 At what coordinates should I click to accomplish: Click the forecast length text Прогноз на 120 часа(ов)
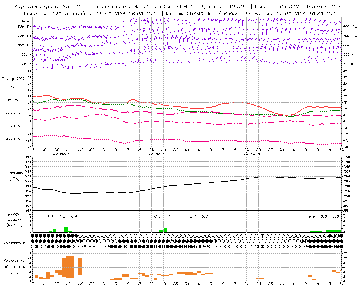pos(53,14)
